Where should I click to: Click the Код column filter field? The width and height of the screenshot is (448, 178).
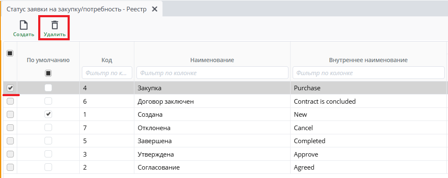pyautogui.click(x=107, y=73)
